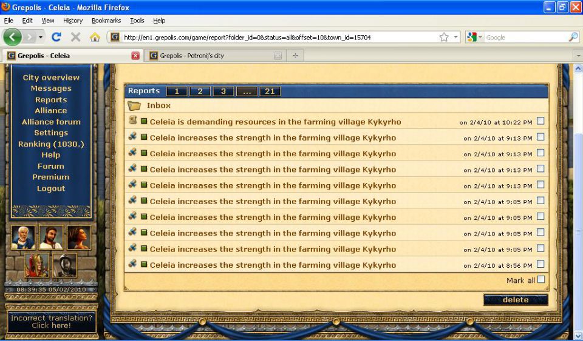Screen dimensions: 583x341
Task: Click the female advisor portrait
Action: (x=79, y=237)
